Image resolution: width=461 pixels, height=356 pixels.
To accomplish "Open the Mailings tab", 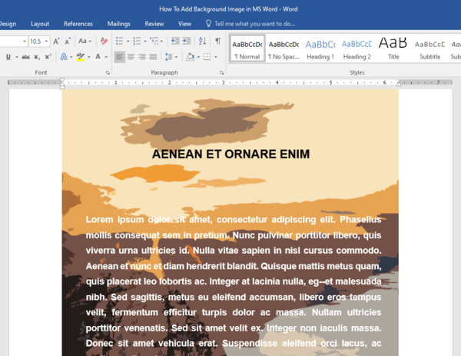I will pos(119,24).
